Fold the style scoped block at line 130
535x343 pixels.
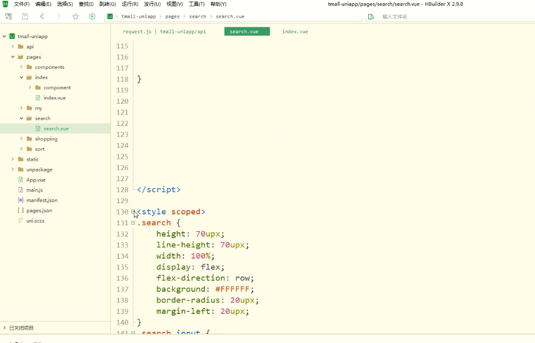pyautogui.click(x=133, y=212)
